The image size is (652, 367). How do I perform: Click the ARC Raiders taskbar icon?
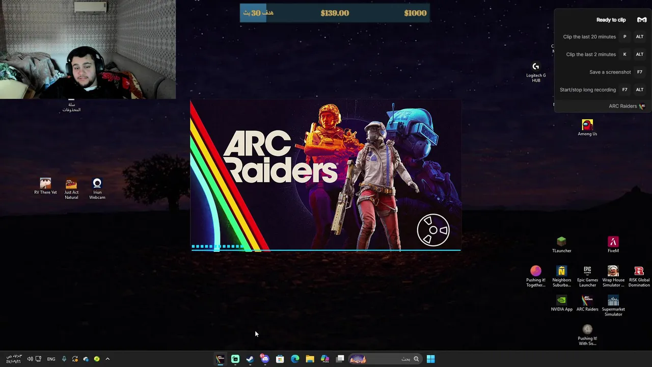tap(220, 359)
